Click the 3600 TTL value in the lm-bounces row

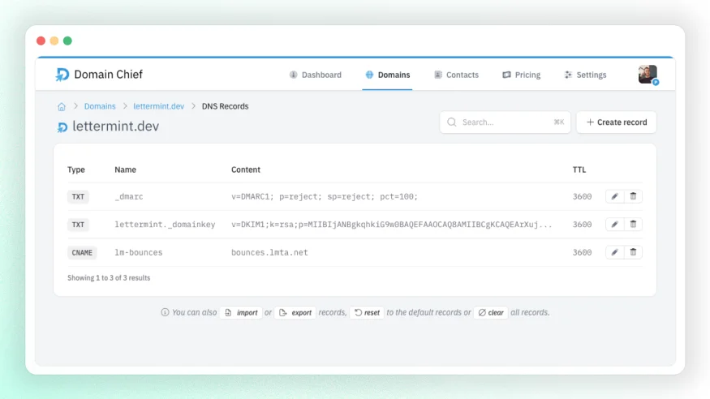(582, 252)
